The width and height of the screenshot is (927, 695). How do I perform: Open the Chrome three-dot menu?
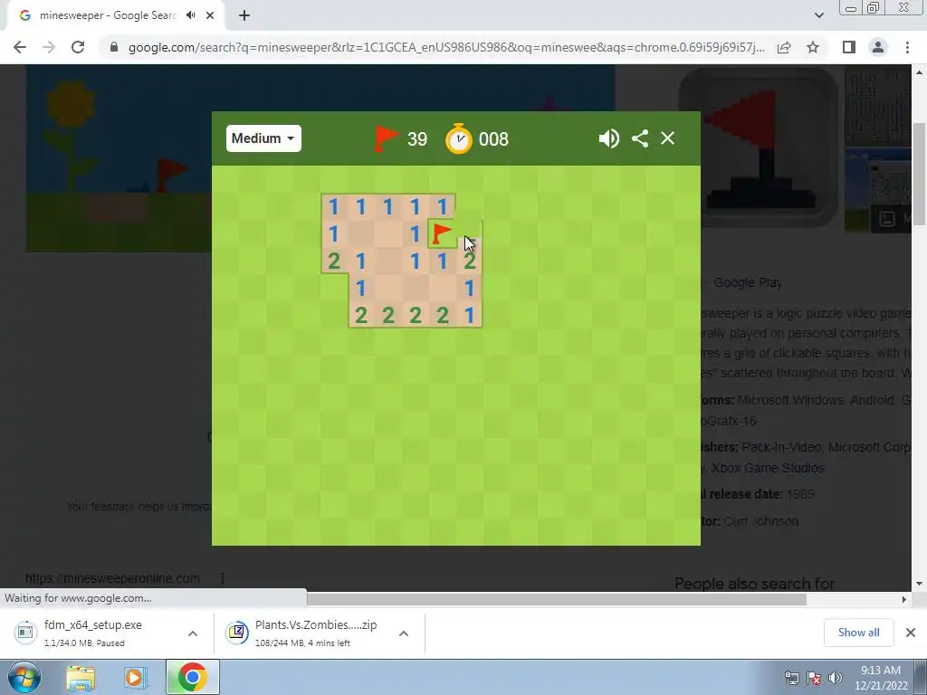pyautogui.click(x=907, y=47)
